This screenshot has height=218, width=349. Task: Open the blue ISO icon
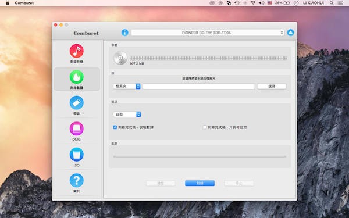(x=77, y=155)
